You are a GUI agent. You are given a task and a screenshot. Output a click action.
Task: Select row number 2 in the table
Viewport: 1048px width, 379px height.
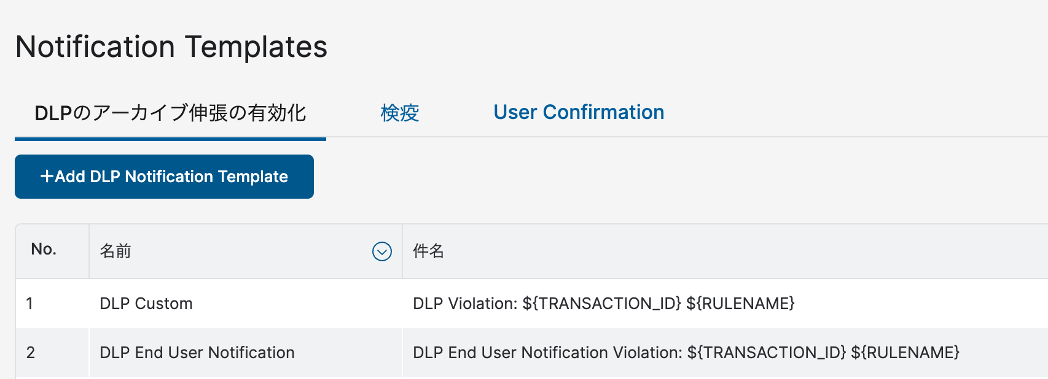point(31,353)
